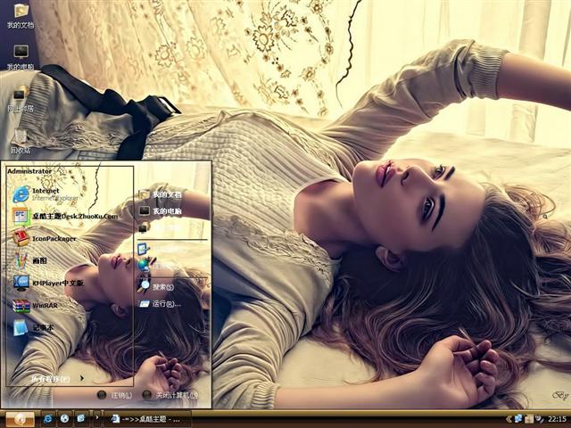Select the 我的电脑 desktop icon
Screen dimensions: 571x428
20,55
